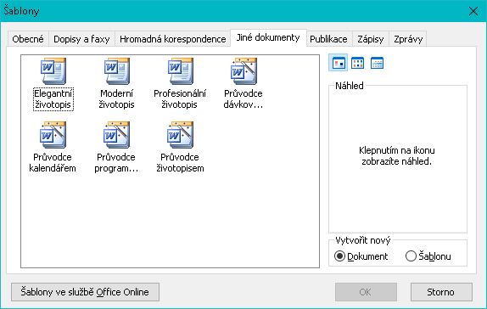The image size is (487, 309).
Task: Select the Moderní životopis template icon
Action: click(x=117, y=71)
